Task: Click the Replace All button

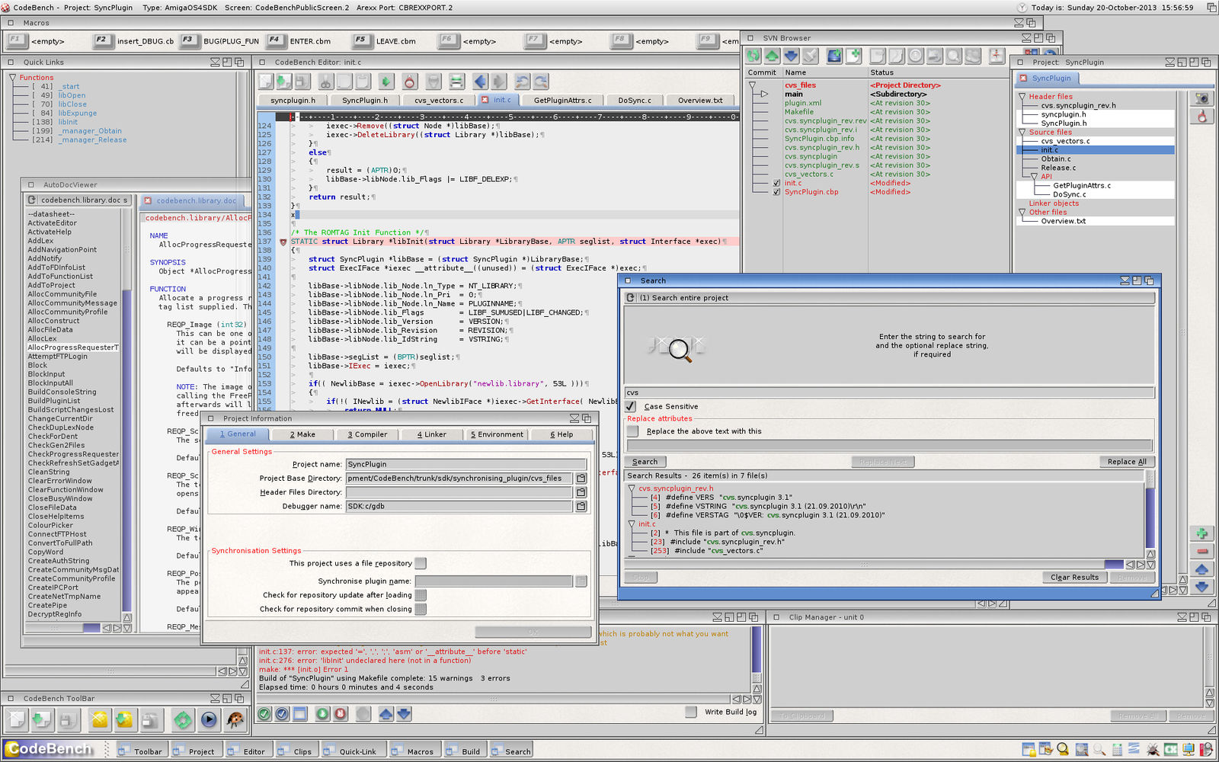Action: point(1126,462)
